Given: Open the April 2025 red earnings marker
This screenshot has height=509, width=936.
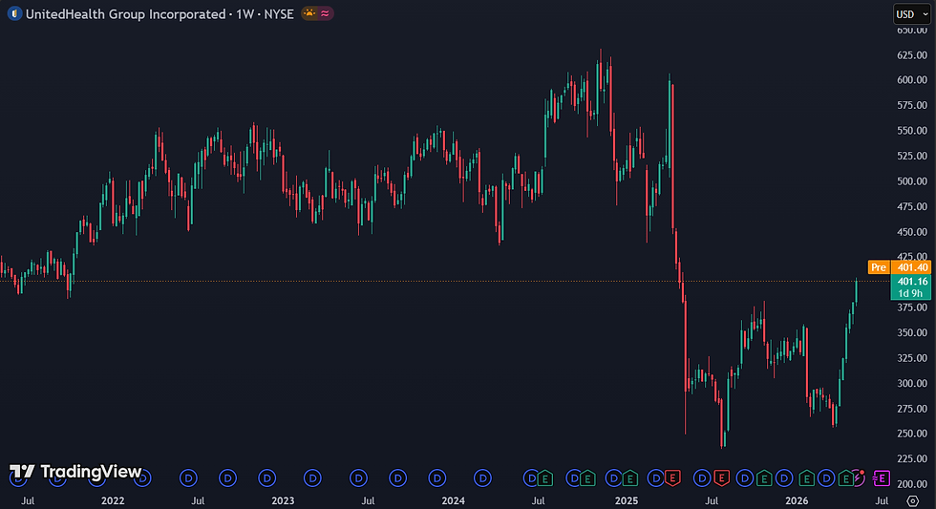Looking at the screenshot, I should point(672,478).
